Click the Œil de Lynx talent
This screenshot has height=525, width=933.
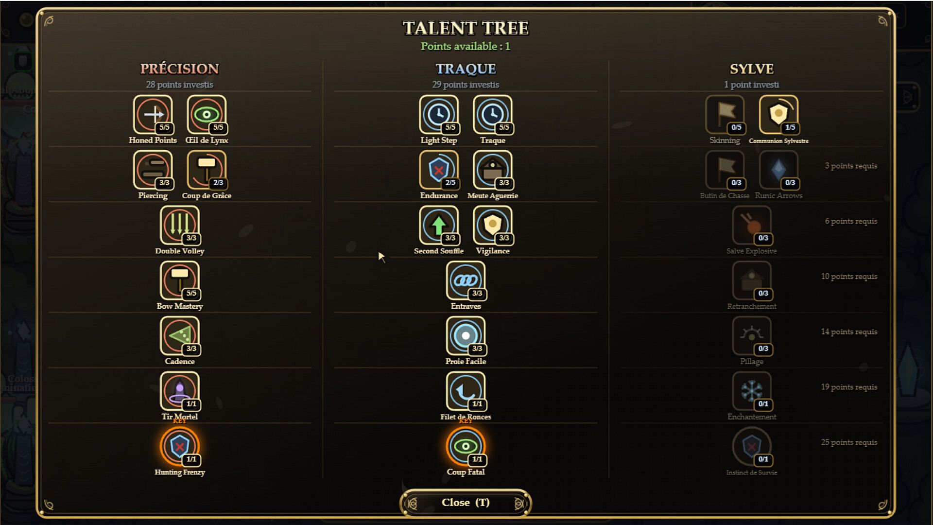[x=207, y=115]
